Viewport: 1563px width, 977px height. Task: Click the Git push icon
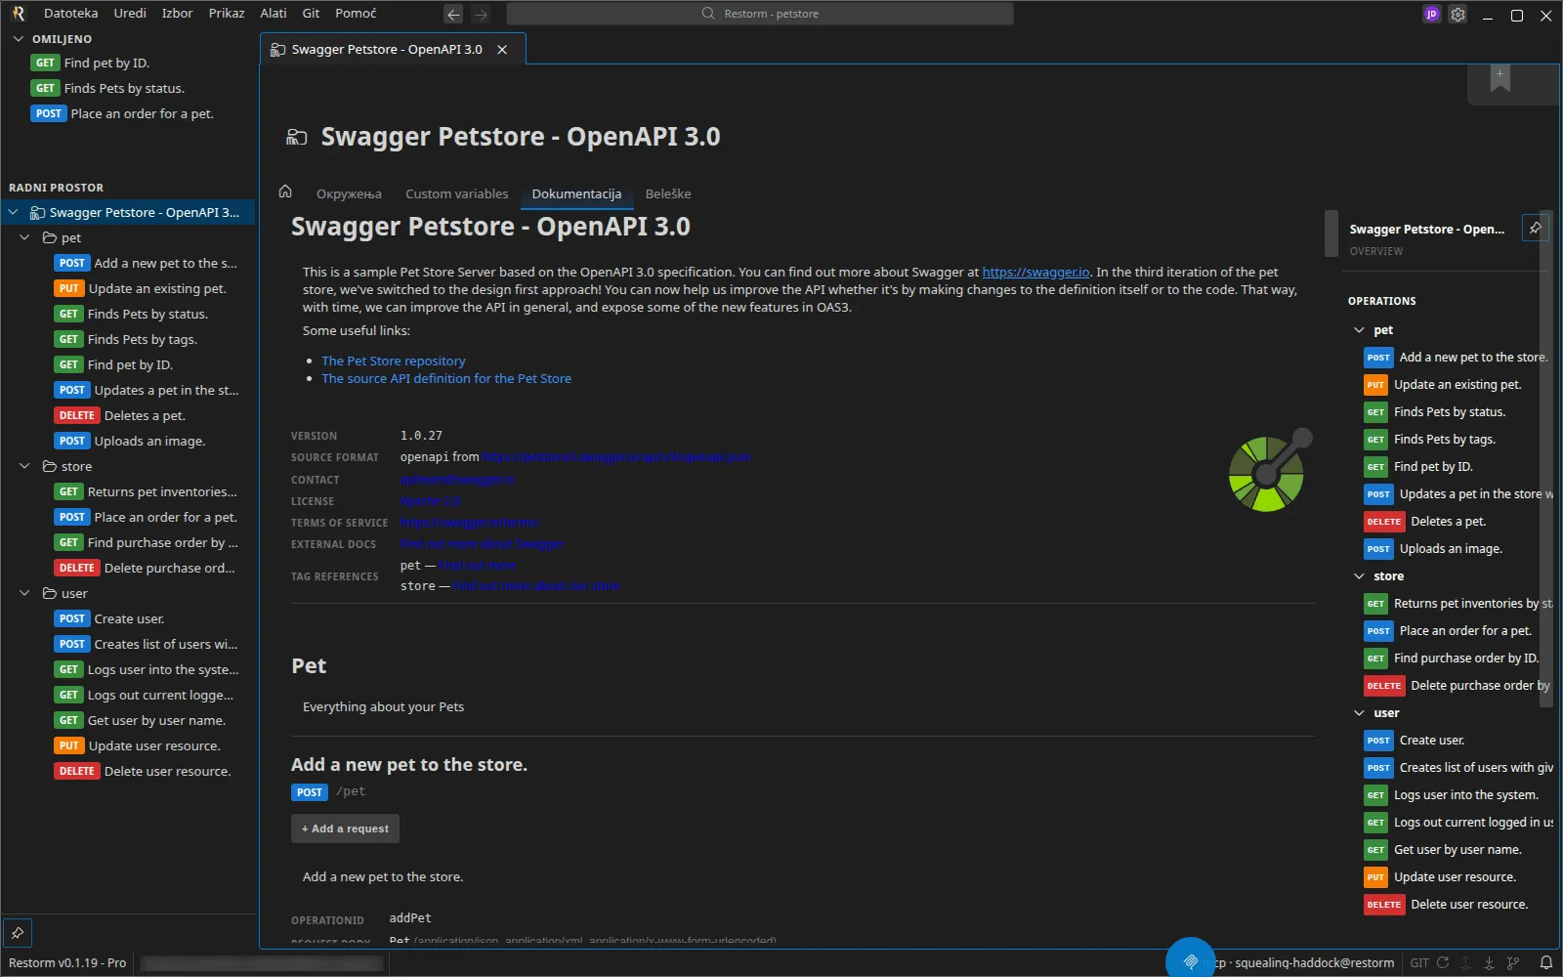point(1466,962)
